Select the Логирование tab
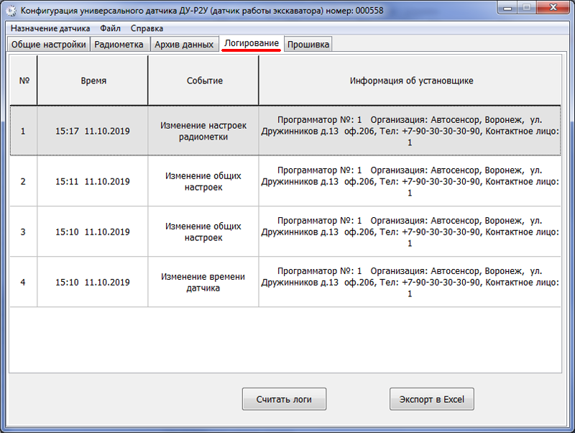 pyautogui.click(x=251, y=43)
